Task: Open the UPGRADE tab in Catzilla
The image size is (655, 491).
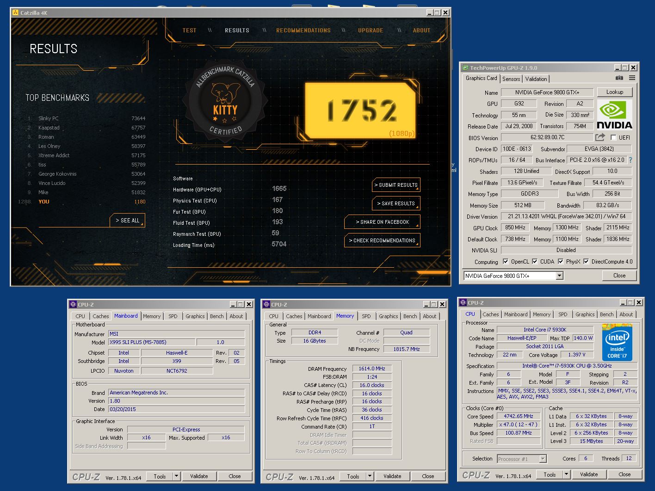Action: [x=371, y=31]
